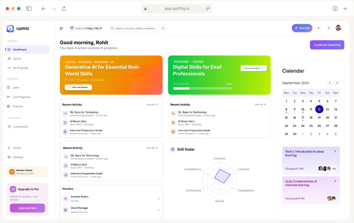This screenshot has height=223, width=354.
Task: Toggle the light/dark theme sun icon
Action: click(x=319, y=28)
